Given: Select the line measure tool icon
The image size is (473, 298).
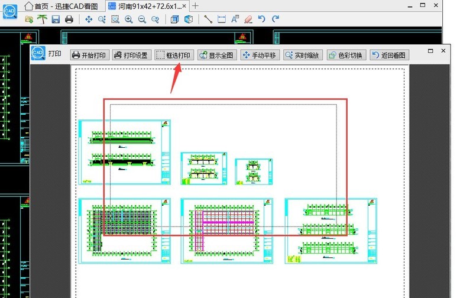Looking at the screenshot, I should 208,20.
